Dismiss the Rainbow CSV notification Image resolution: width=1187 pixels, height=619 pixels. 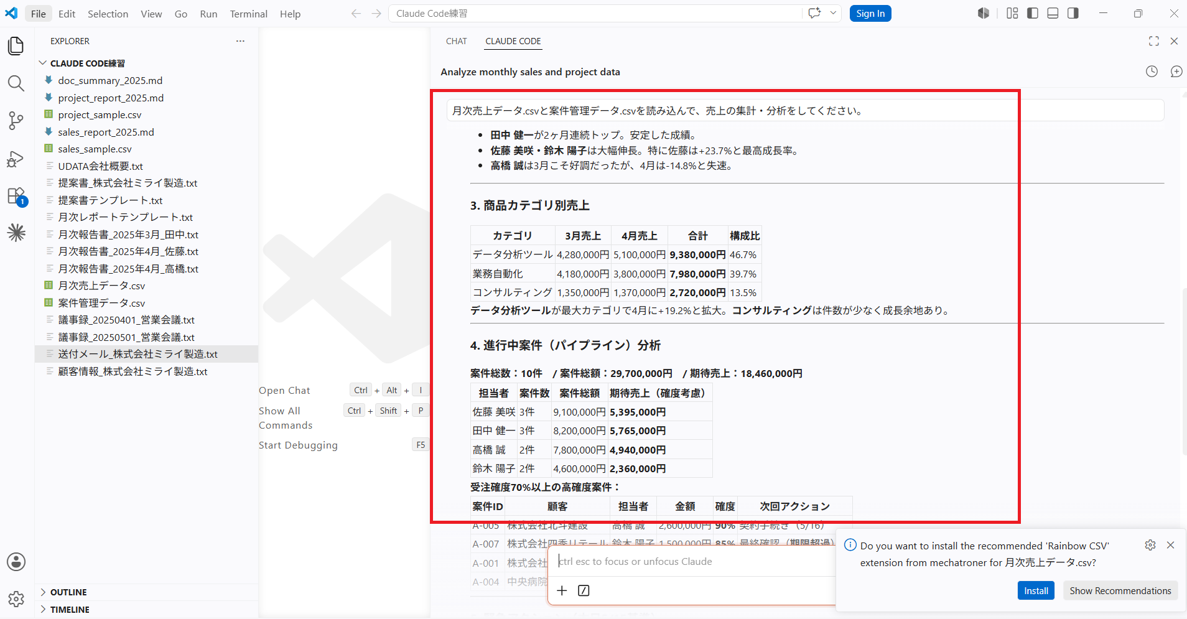(1170, 545)
